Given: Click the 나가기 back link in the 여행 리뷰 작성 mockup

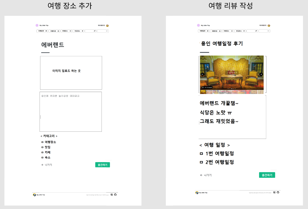Looking at the screenshot, I should (206, 175).
